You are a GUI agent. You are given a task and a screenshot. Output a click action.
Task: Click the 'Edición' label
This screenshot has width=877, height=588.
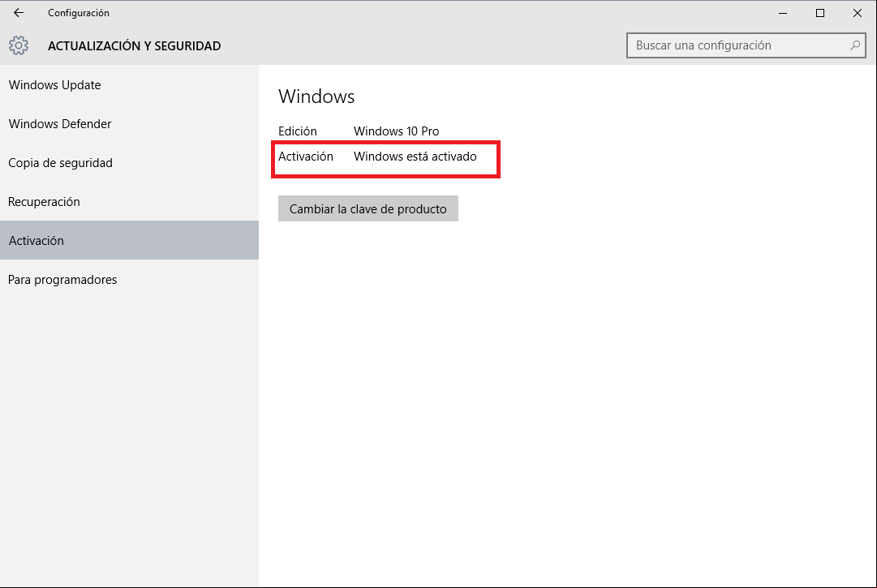pyautogui.click(x=298, y=131)
